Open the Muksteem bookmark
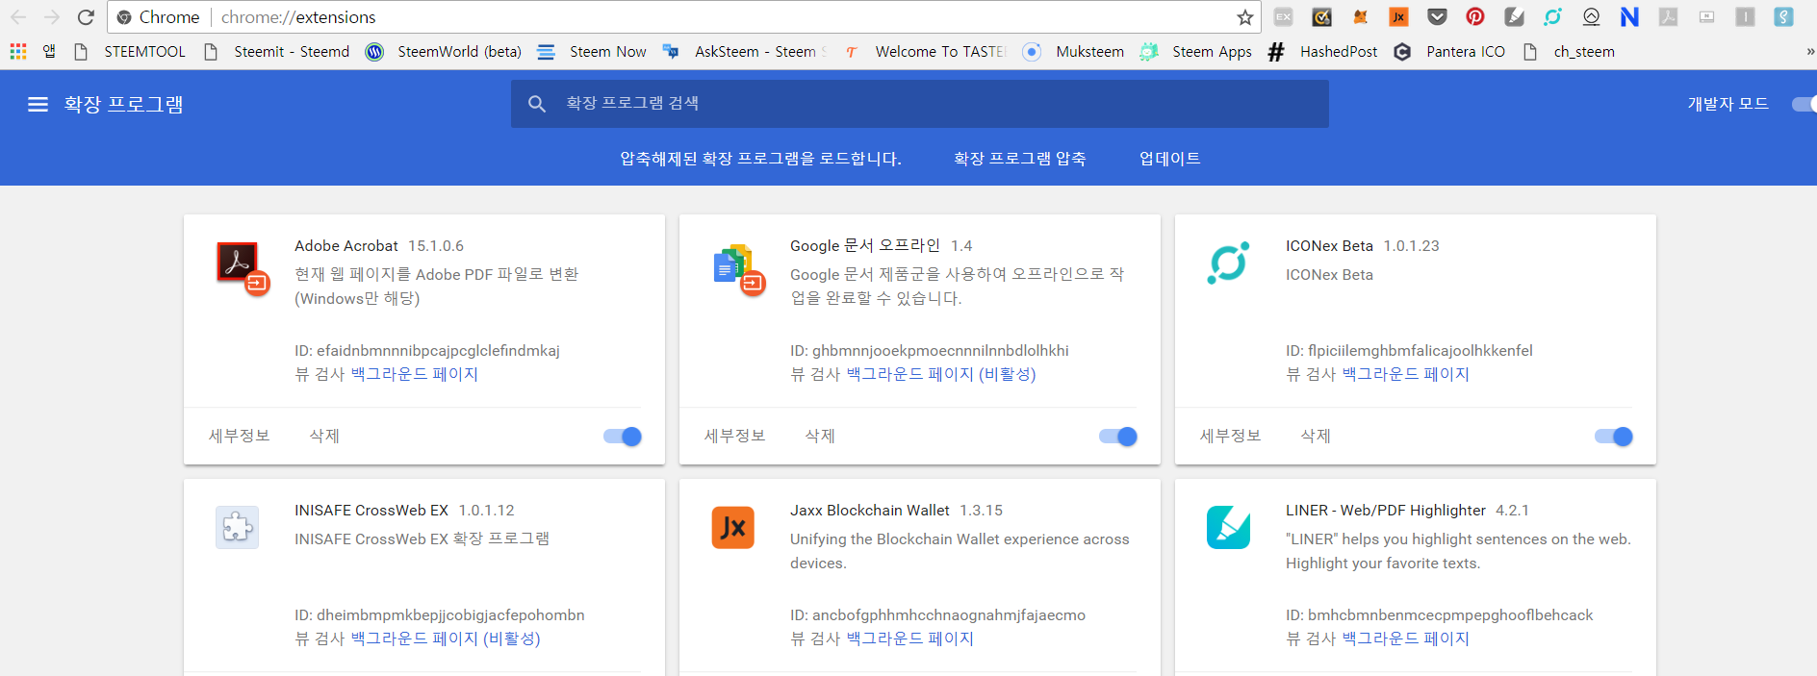This screenshot has height=676, width=1817. tap(1073, 52)
